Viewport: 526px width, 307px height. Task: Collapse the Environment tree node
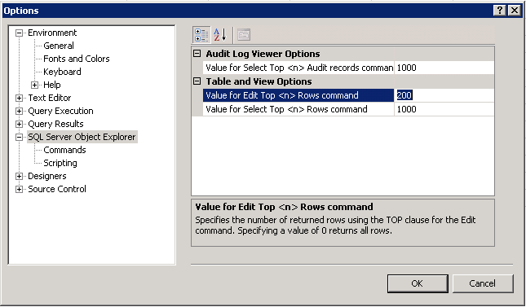pos(19,33)
